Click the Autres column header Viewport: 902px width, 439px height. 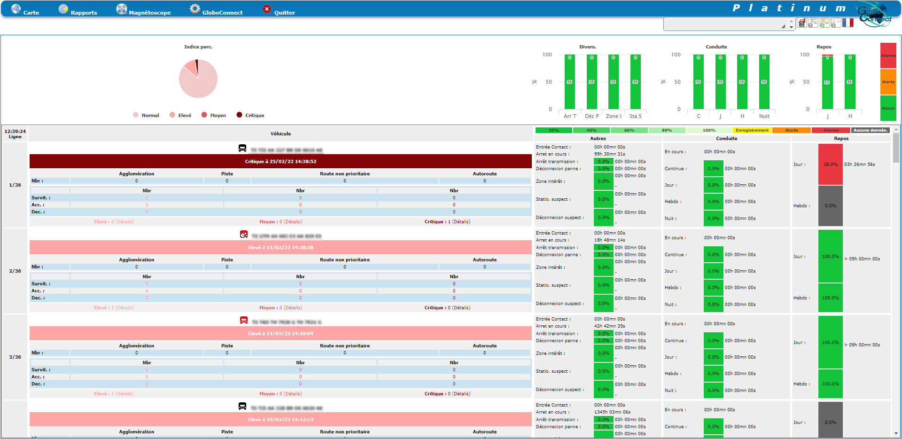click(598, 138)
